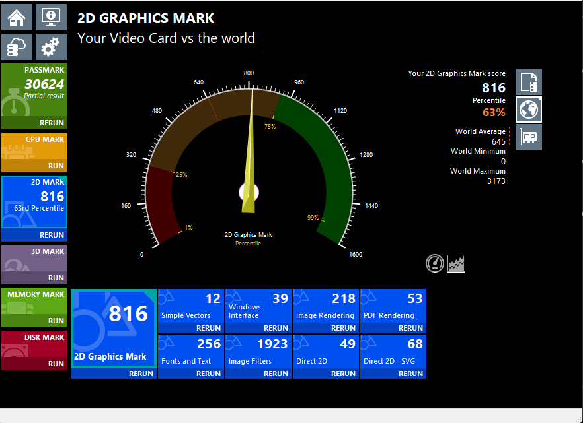Open the System Information monitor icon
The width and height of the screenshot is (583, 423).
[x=51, y=17]
